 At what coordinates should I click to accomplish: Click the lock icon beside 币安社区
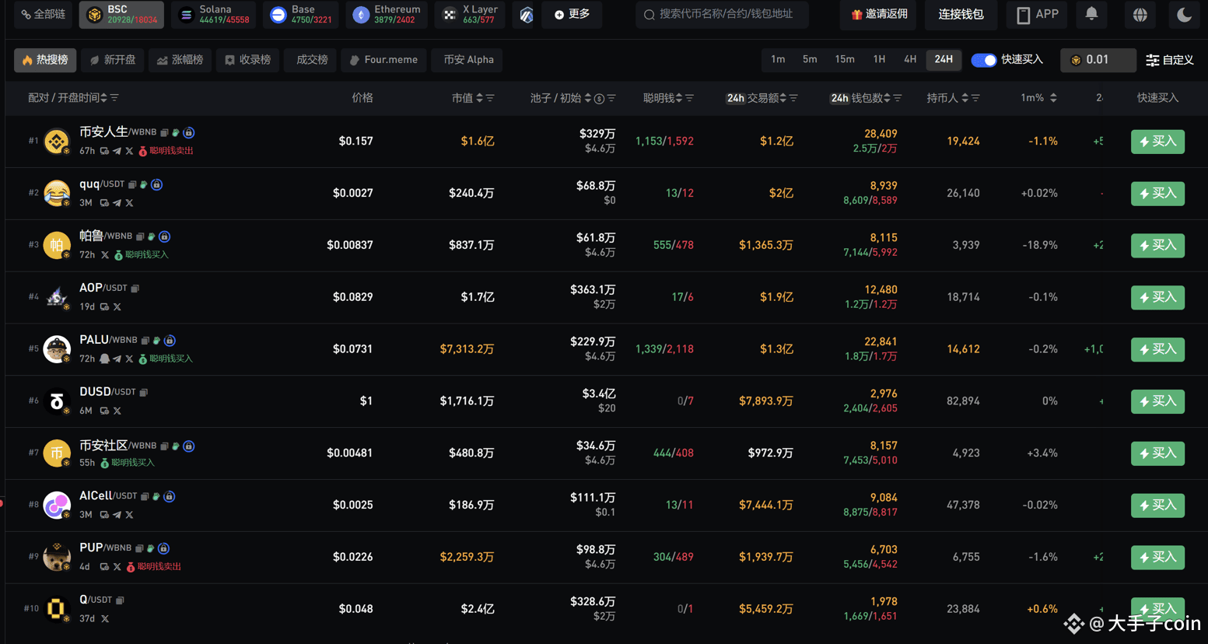[188, 446]
